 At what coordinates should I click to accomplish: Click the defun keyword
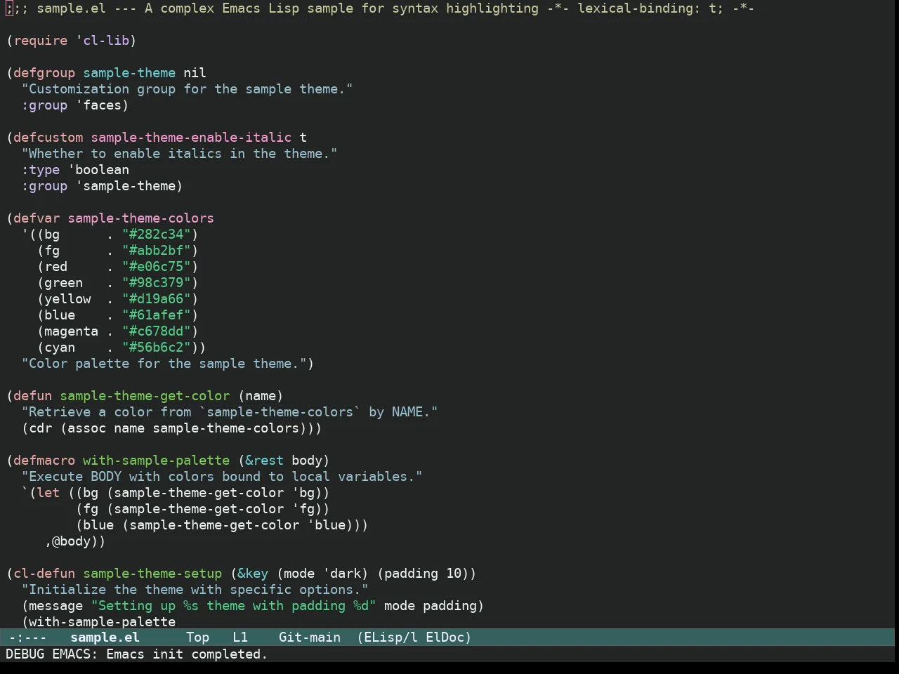point(33,396)
